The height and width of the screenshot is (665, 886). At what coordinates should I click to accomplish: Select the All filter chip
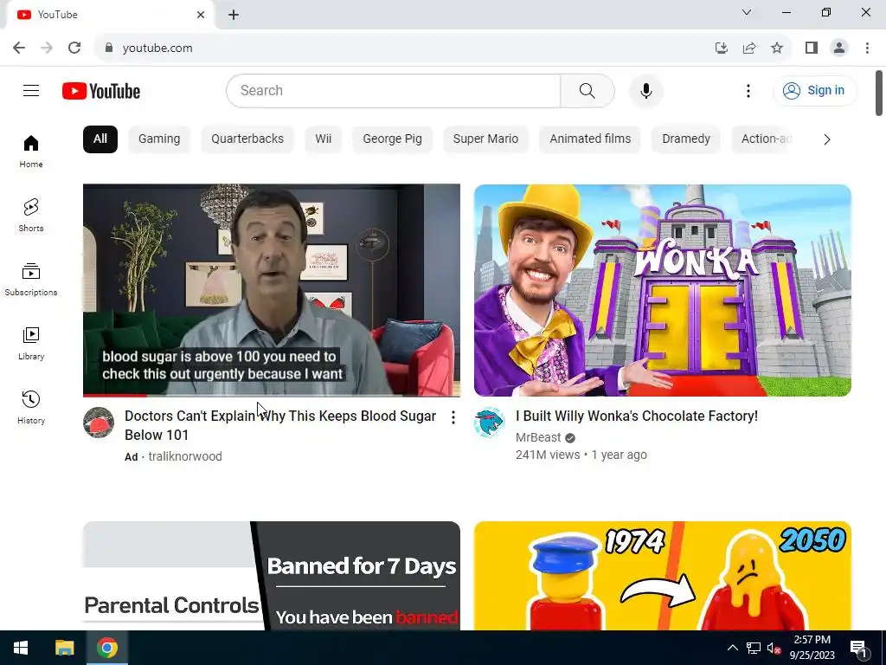point(100,139)
